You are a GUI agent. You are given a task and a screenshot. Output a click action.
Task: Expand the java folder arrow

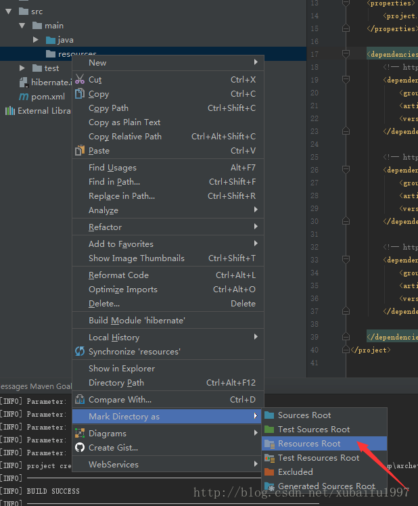[36, 40]
